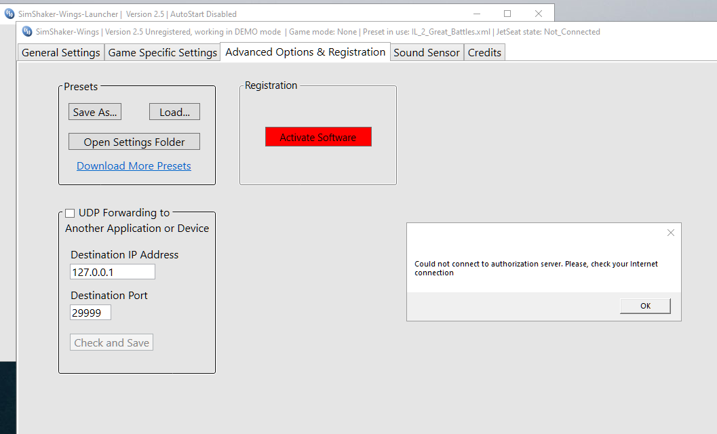This screenshot has height=434, width=717.
Task: Click 'Another Application or Device' label text
Action: tap(137, 229)
